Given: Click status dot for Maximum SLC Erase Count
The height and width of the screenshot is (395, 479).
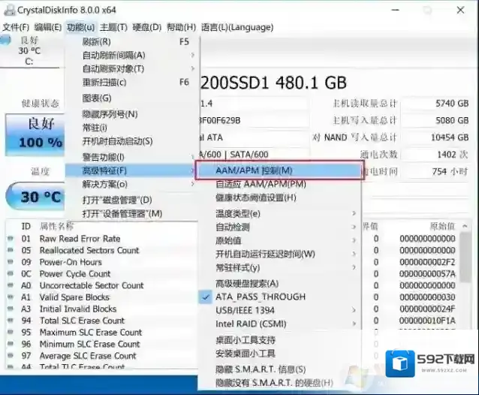Looking at the screenshot, I should (11, 333).
